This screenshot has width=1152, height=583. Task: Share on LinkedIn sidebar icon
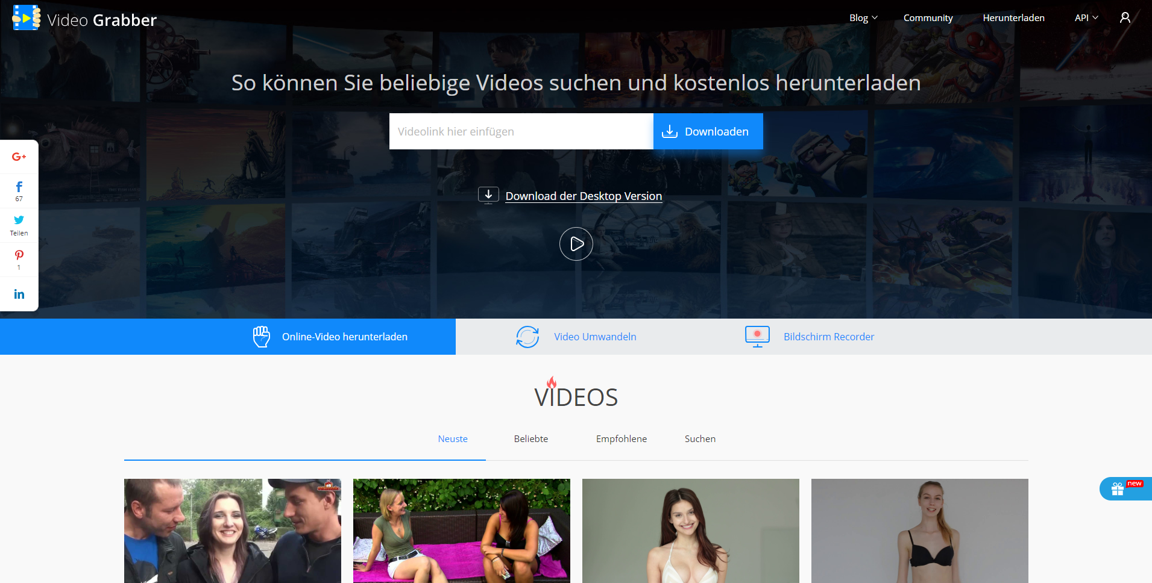click(19, 294)
